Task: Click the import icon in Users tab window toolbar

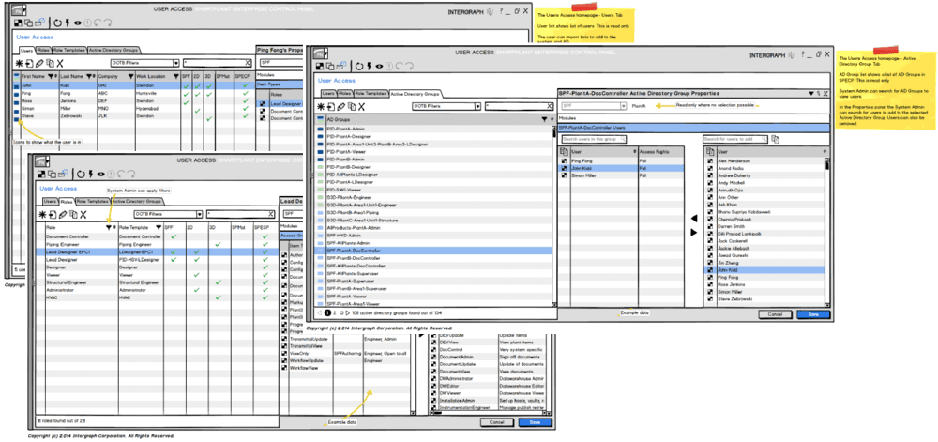Action: coord(29,62)
